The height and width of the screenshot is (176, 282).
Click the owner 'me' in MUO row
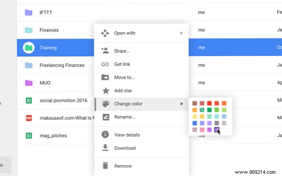201,83
